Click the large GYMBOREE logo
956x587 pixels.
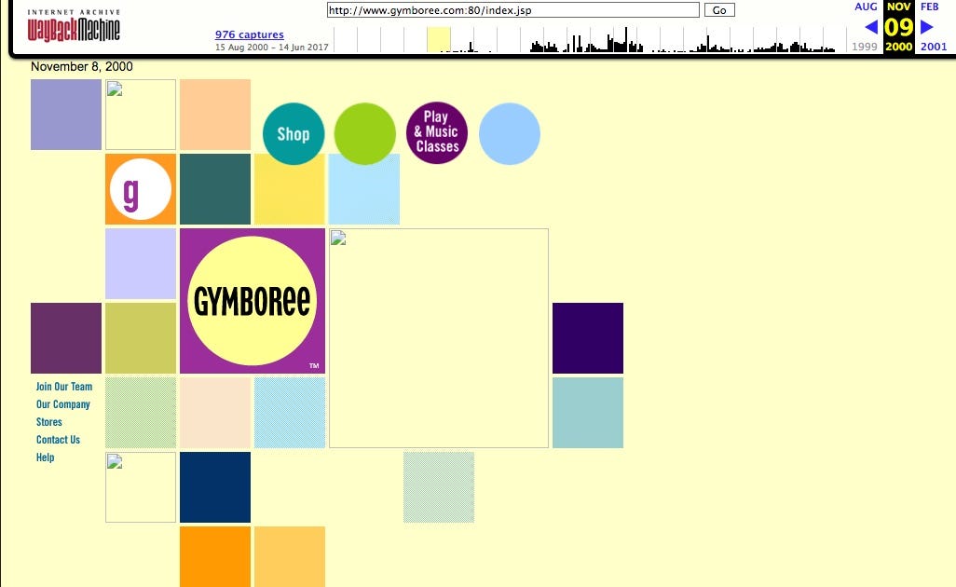[x=253, y=301]
